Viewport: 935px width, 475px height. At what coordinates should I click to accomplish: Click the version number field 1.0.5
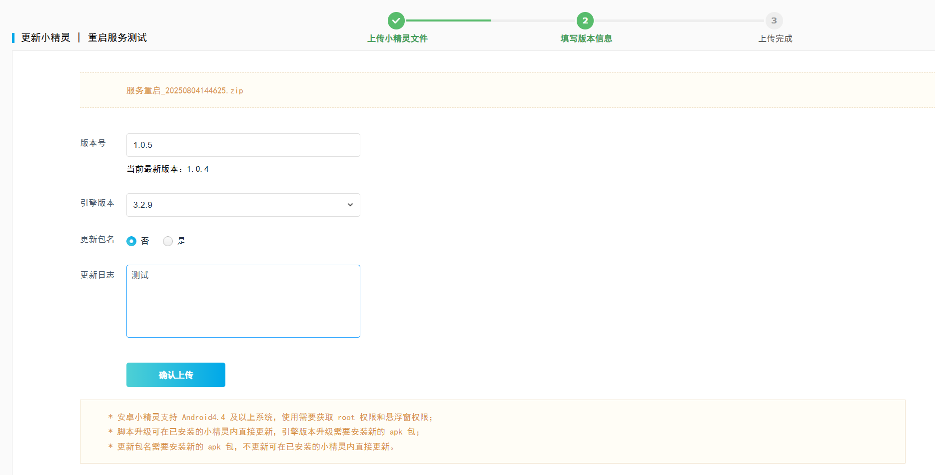[x=243, y=145]
